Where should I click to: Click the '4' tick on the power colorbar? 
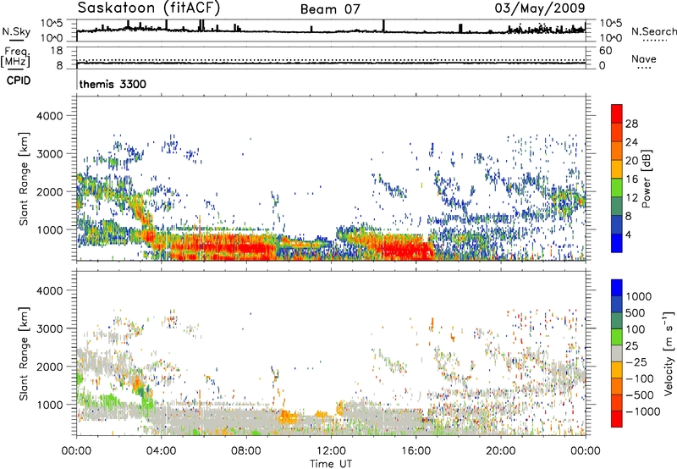[628, 234]
